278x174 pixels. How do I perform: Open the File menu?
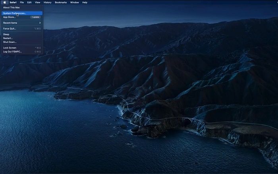pyautogui.click(x=22, y=2)
